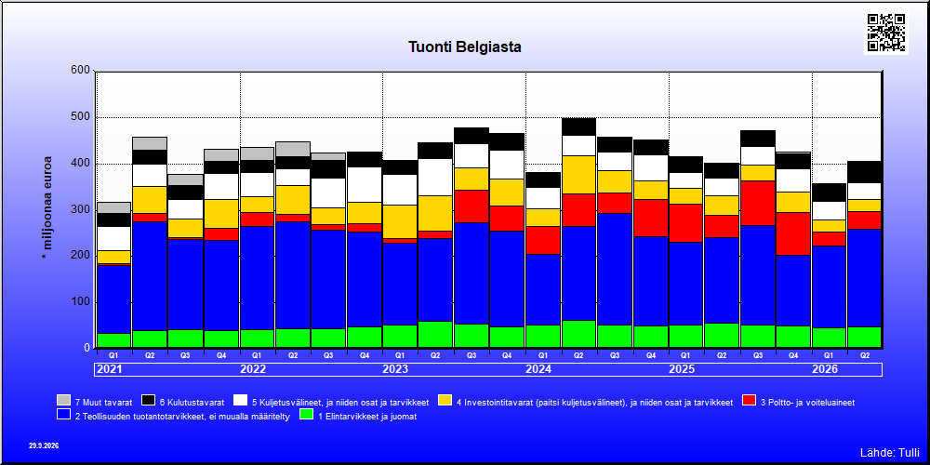Click the red segment of the 2024 Q1 bar

(x=543, y=240)
